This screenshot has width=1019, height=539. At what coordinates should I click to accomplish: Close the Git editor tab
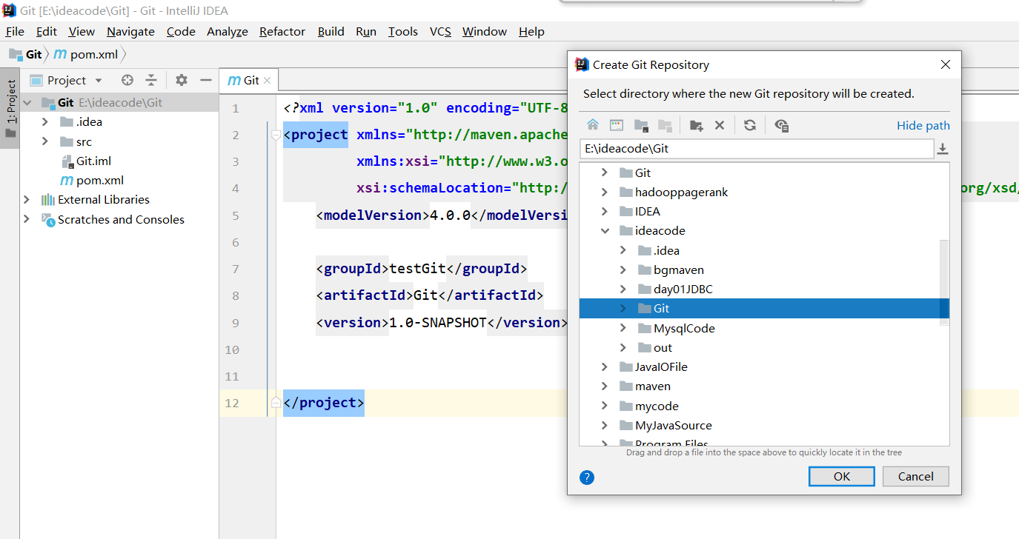pyautogui.click(x=268, y=81)
